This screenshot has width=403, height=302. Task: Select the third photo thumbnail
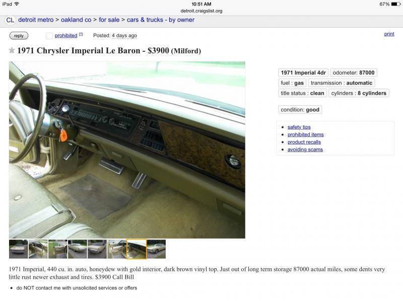(58, 249)
